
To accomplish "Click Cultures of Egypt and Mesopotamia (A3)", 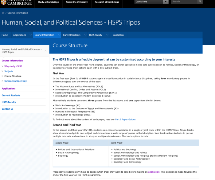I will coord(87,108).
